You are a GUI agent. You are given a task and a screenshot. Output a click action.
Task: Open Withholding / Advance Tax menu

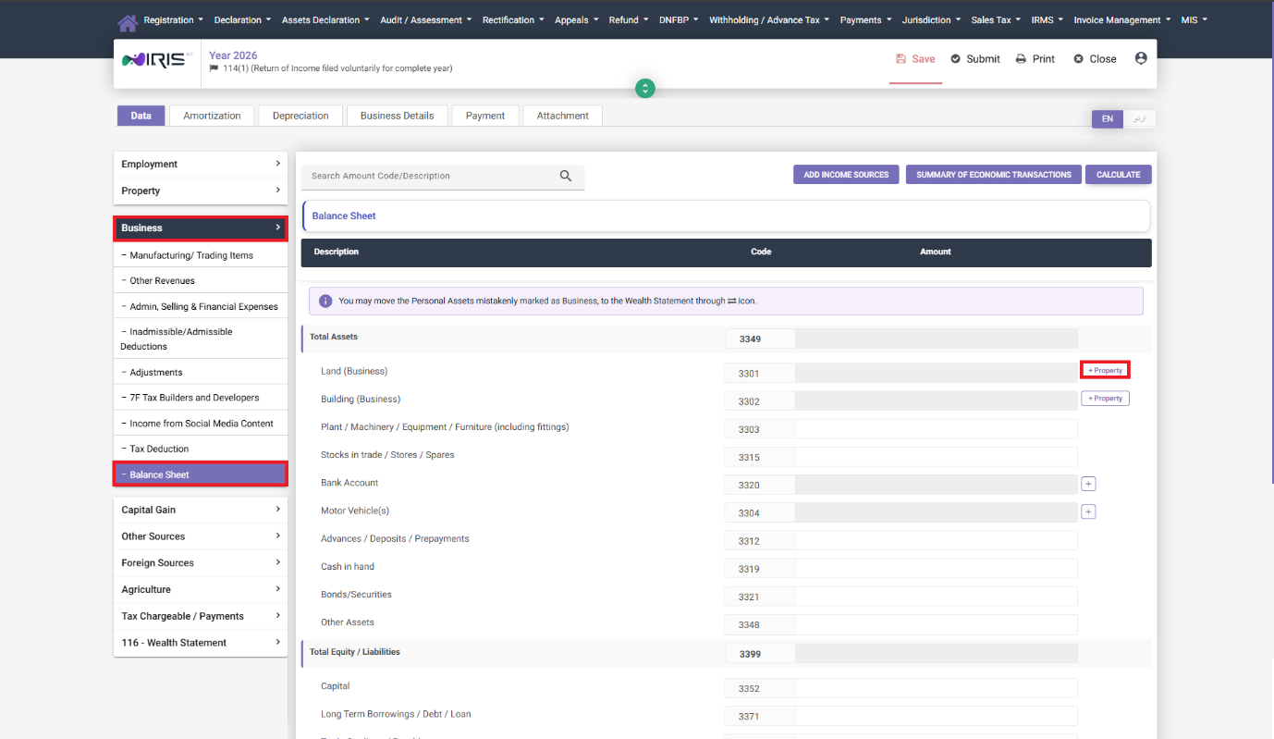[769, 19]
